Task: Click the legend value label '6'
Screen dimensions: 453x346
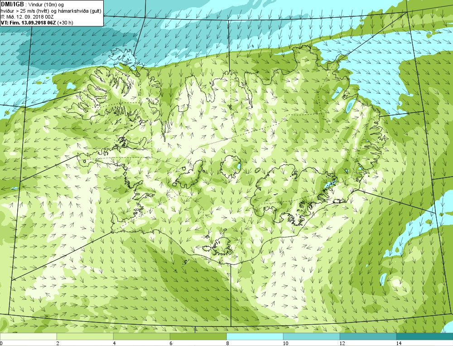Action: tap(171, 343)
